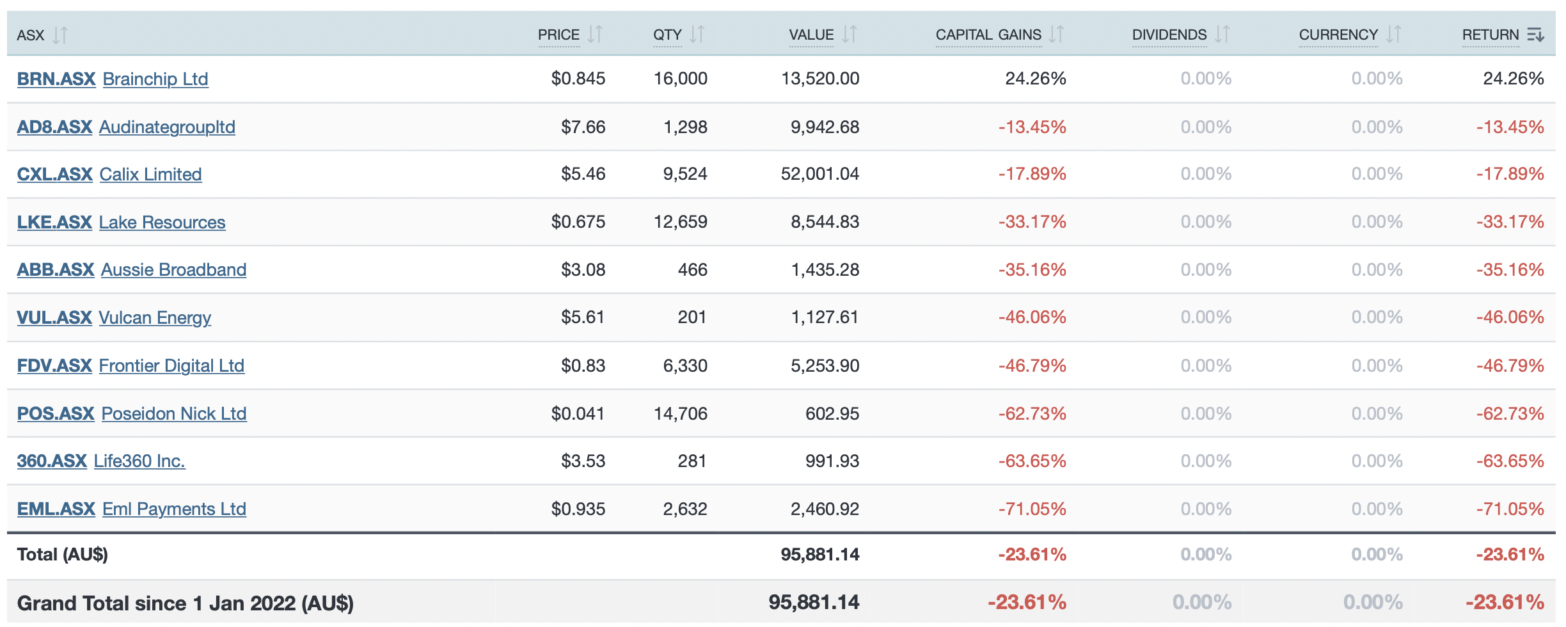Select the LKE.ASX ticker link

pos(54,222)
